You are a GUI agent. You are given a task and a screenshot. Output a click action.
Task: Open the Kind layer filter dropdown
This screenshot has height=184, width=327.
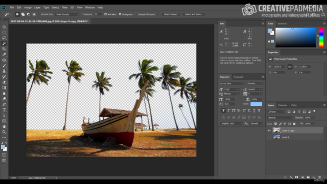[276, 112]
